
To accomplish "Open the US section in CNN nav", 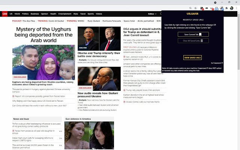I will [x=11, y=14].
